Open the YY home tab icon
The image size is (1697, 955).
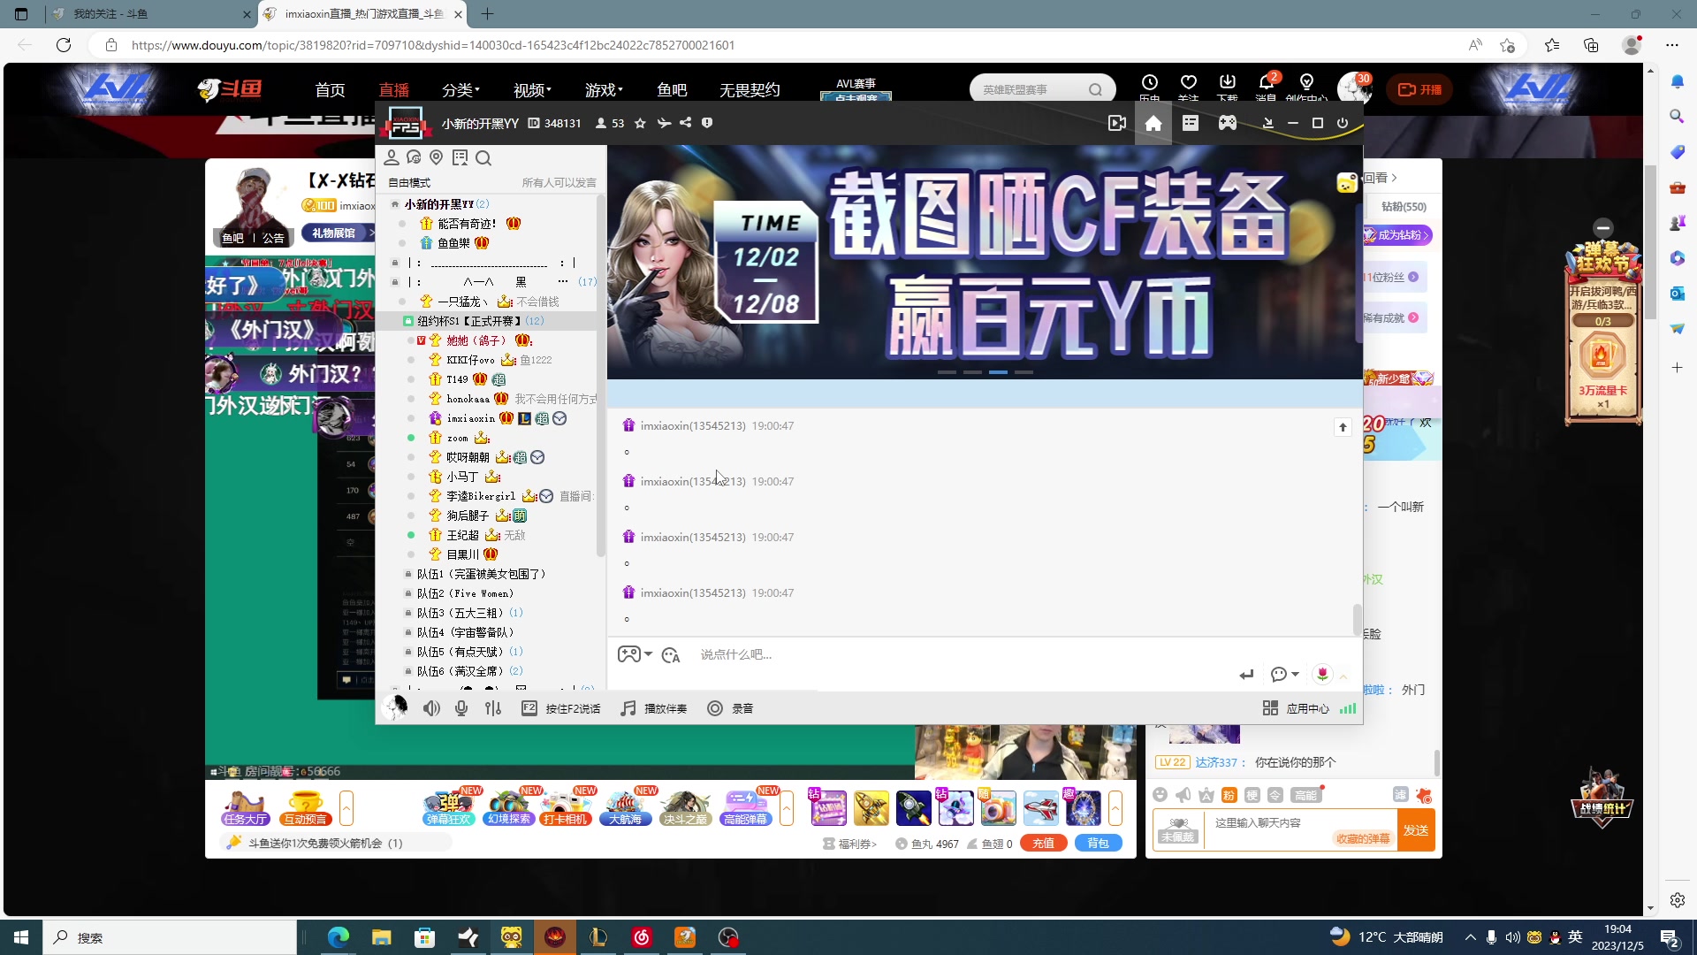pyautogui.click(x=1153, y=123)
